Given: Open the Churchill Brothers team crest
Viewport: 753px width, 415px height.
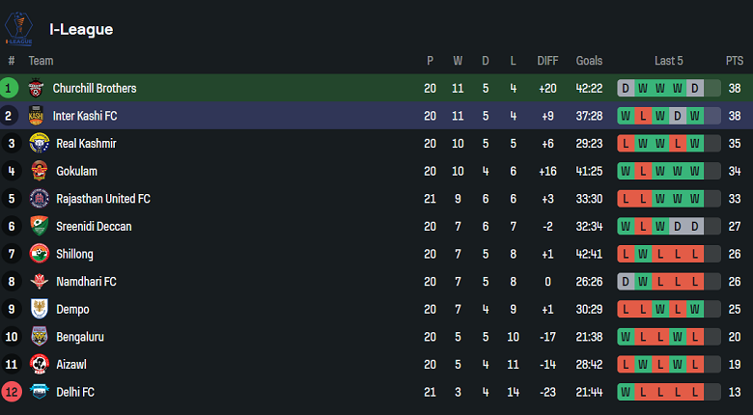Looking at the screenshot, I should click(x=39, y=88).
